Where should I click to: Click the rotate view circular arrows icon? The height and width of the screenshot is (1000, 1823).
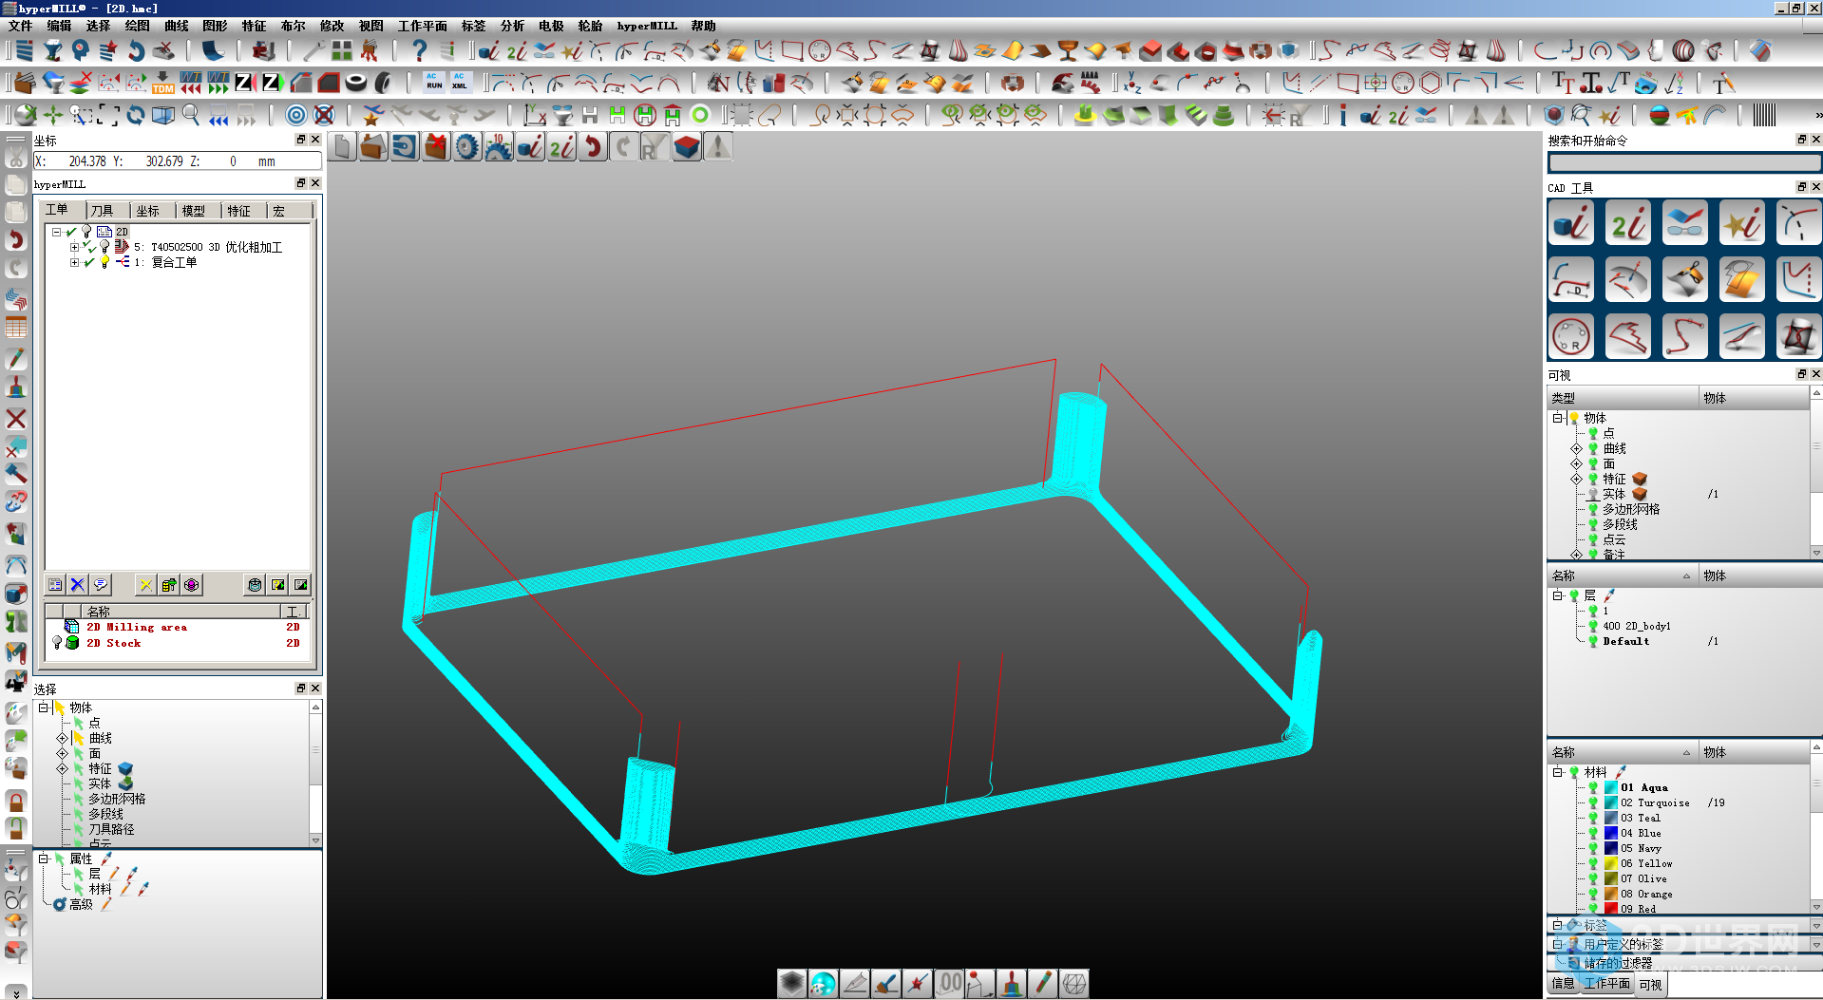click(136, 115)
